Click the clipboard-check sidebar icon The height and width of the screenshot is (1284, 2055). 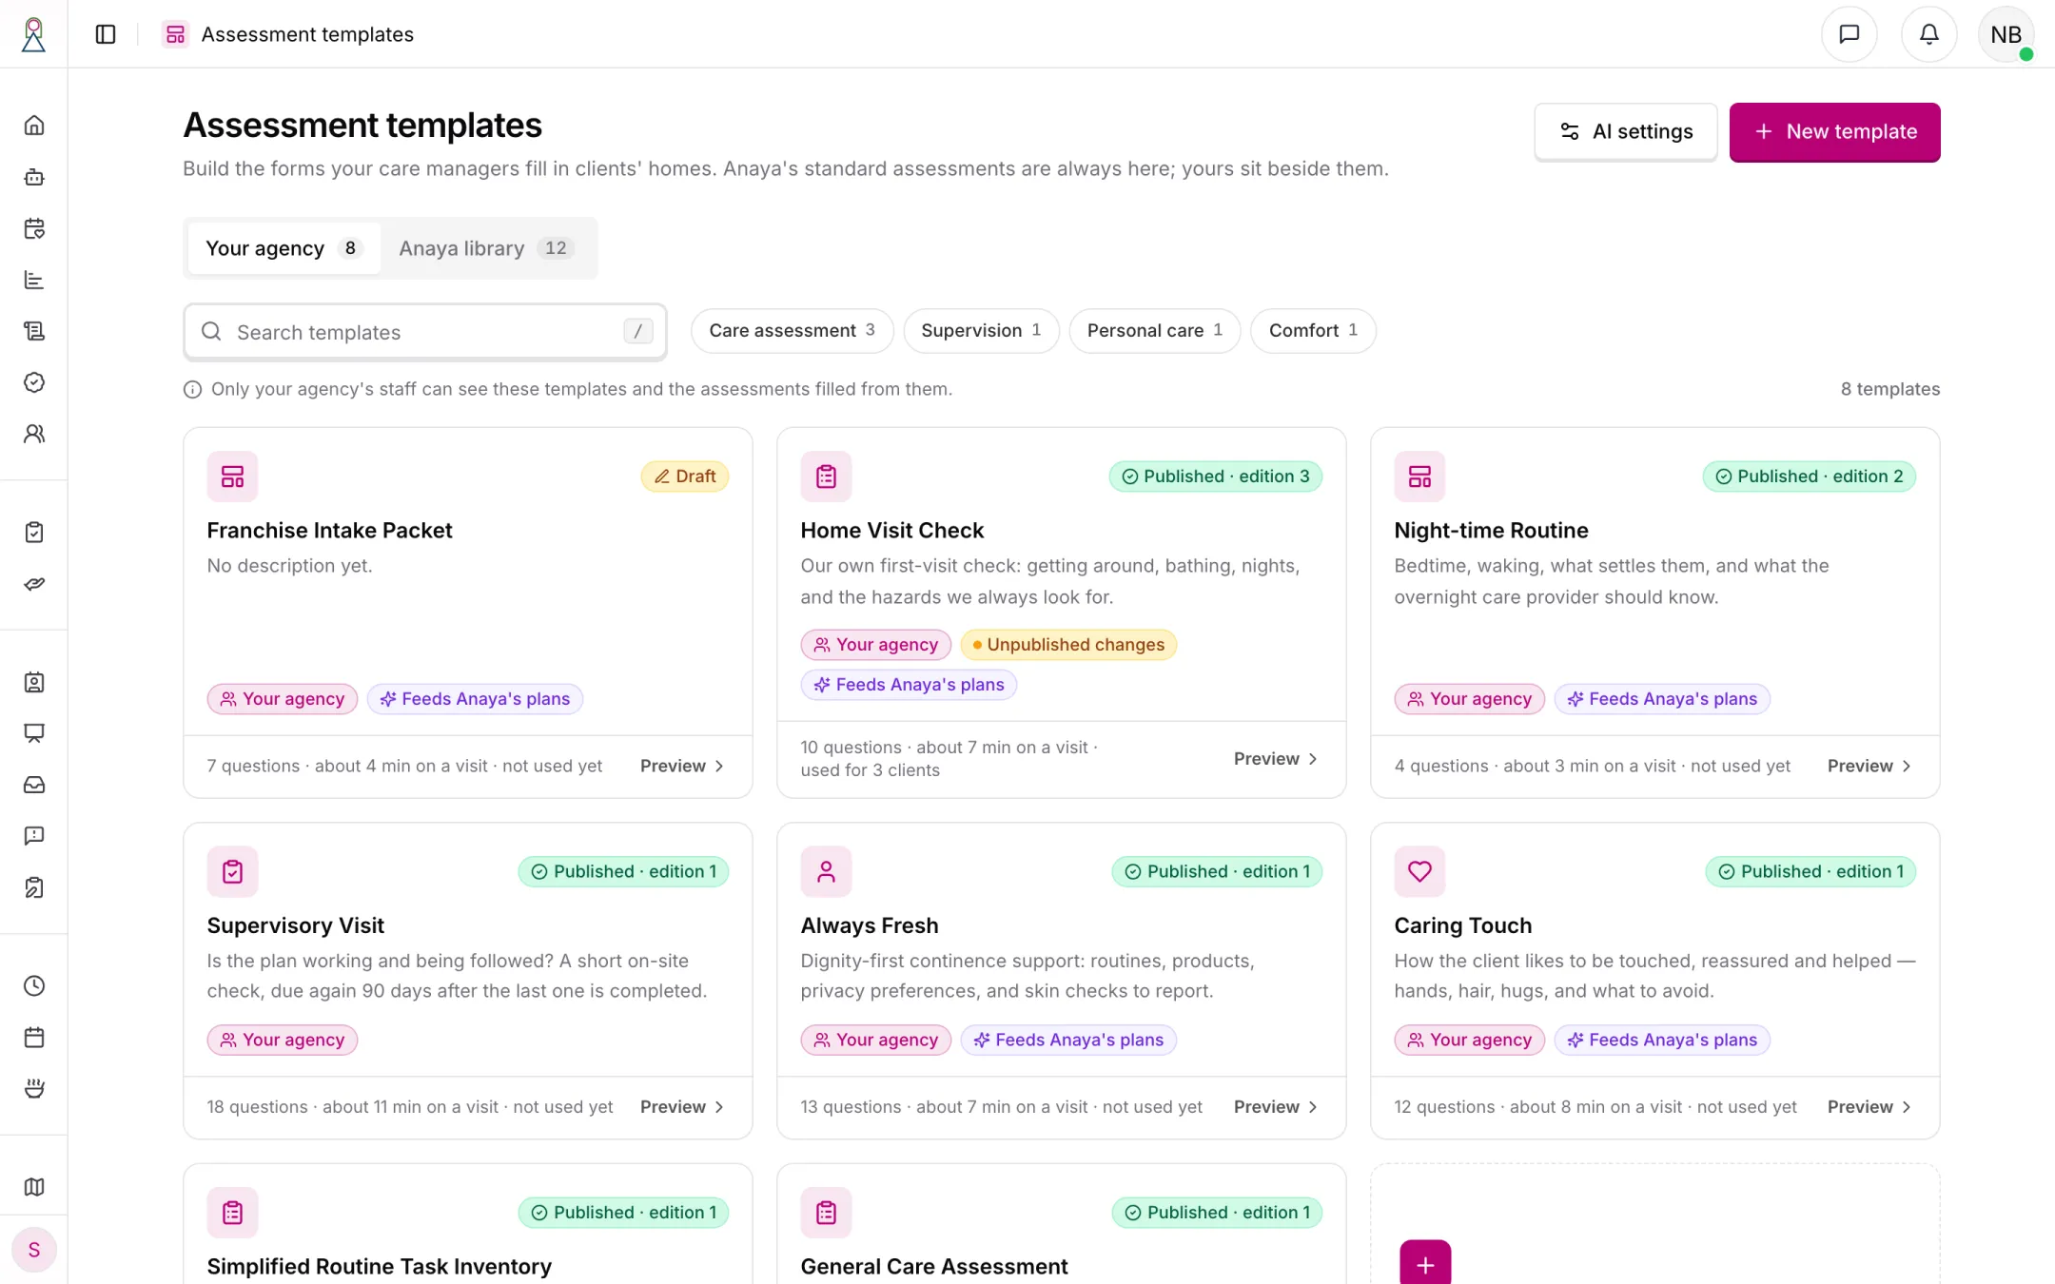pos(34,533)
